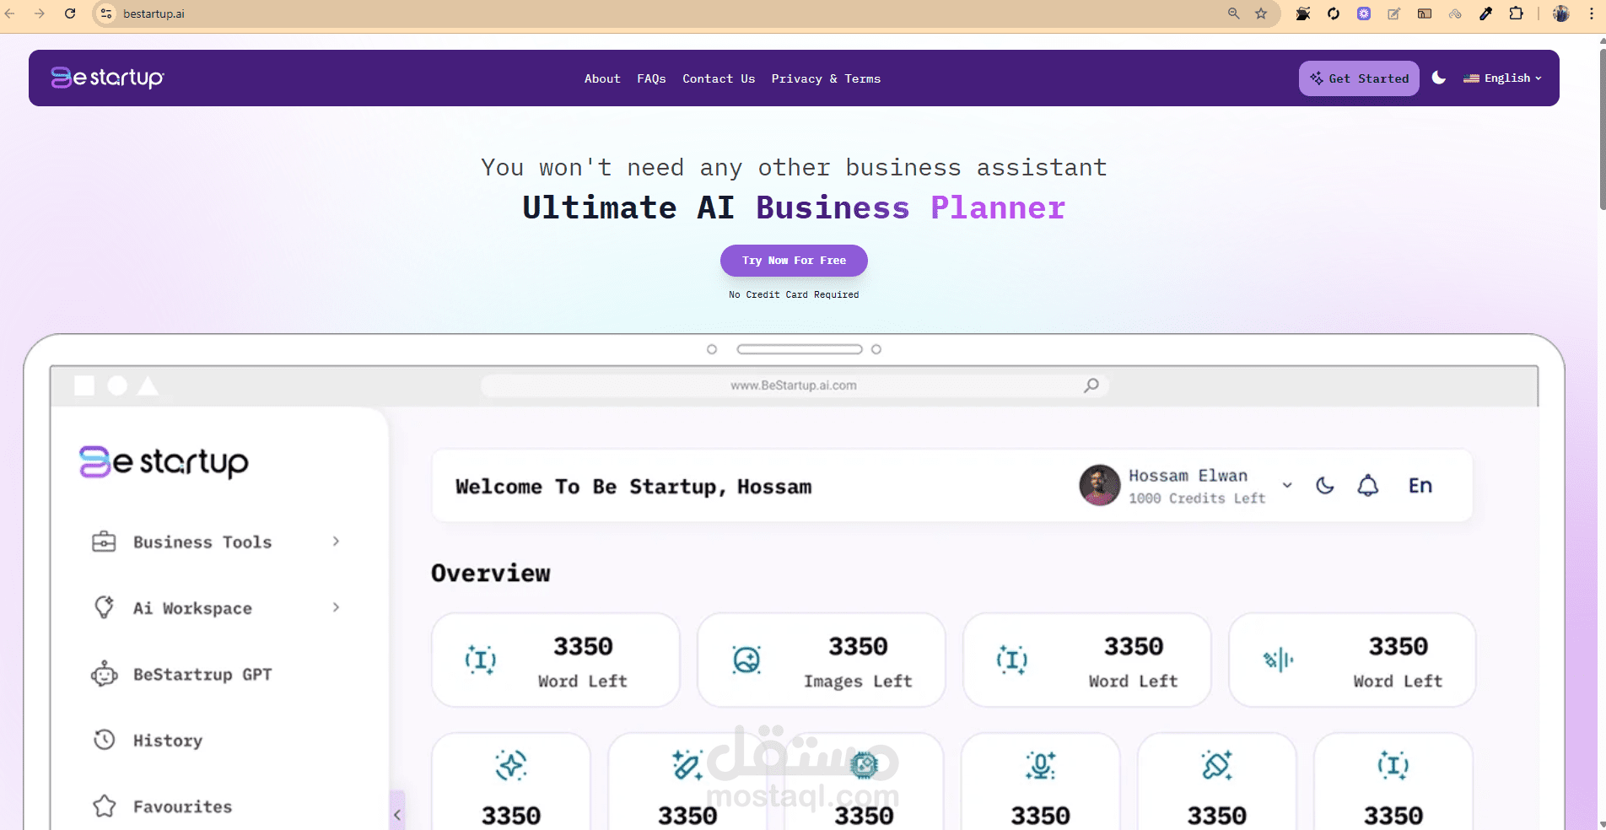
Task: Click the search magnifier in the mockup address bar
Action: coord(1090,385)
